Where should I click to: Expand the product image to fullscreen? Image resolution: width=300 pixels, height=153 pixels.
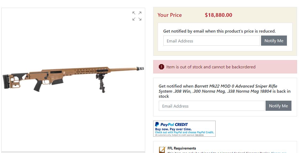click(137, 16)
